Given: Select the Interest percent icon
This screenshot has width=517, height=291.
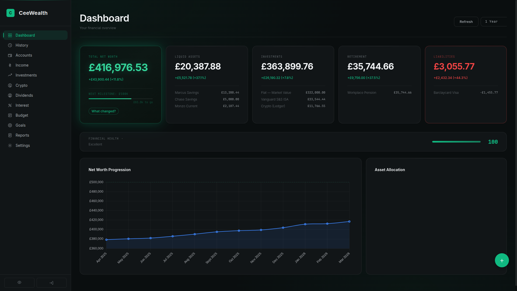Looking at the screenshot, I should [x=10, y=105].
